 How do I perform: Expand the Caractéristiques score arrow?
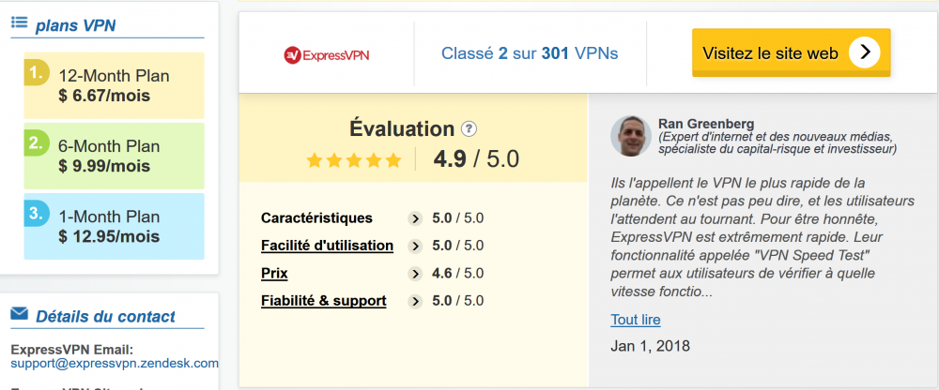pyautogui.click(x=414, y=218)
